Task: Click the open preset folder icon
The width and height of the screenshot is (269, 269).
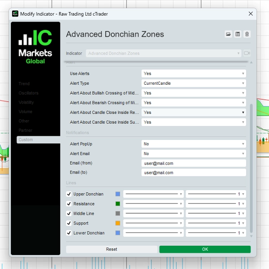Action: click(228, 34)
